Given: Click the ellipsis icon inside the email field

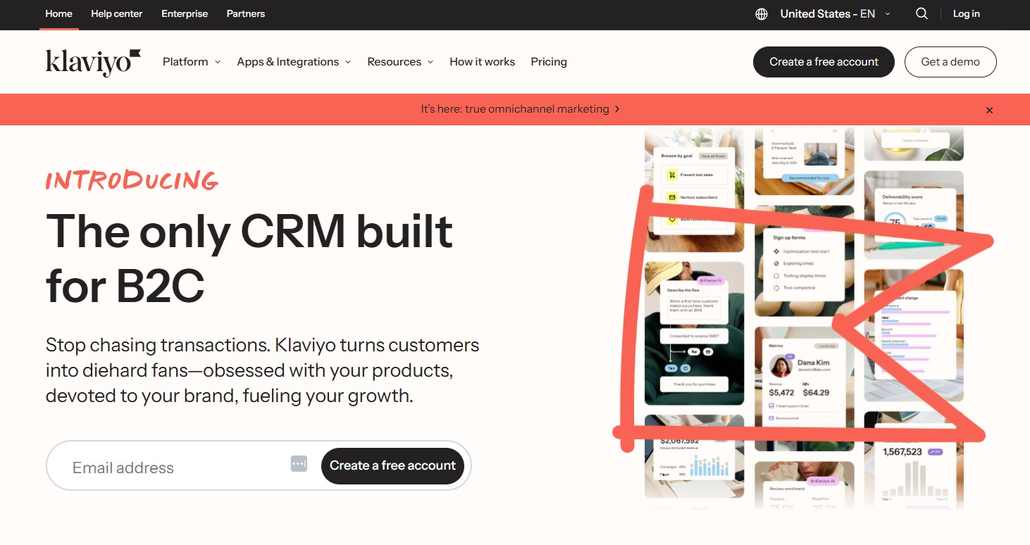Looking at the screenshot, I should [299, 463].
